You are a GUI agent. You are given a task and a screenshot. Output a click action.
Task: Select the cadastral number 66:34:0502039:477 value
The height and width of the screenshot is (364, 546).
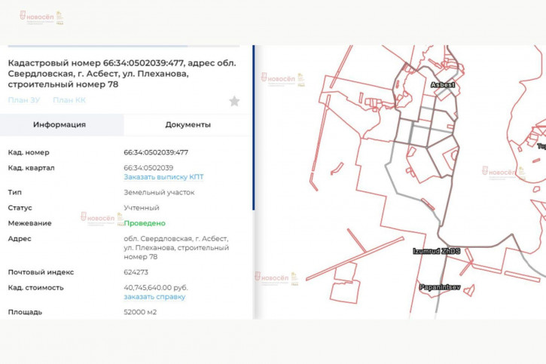(156, 152)
